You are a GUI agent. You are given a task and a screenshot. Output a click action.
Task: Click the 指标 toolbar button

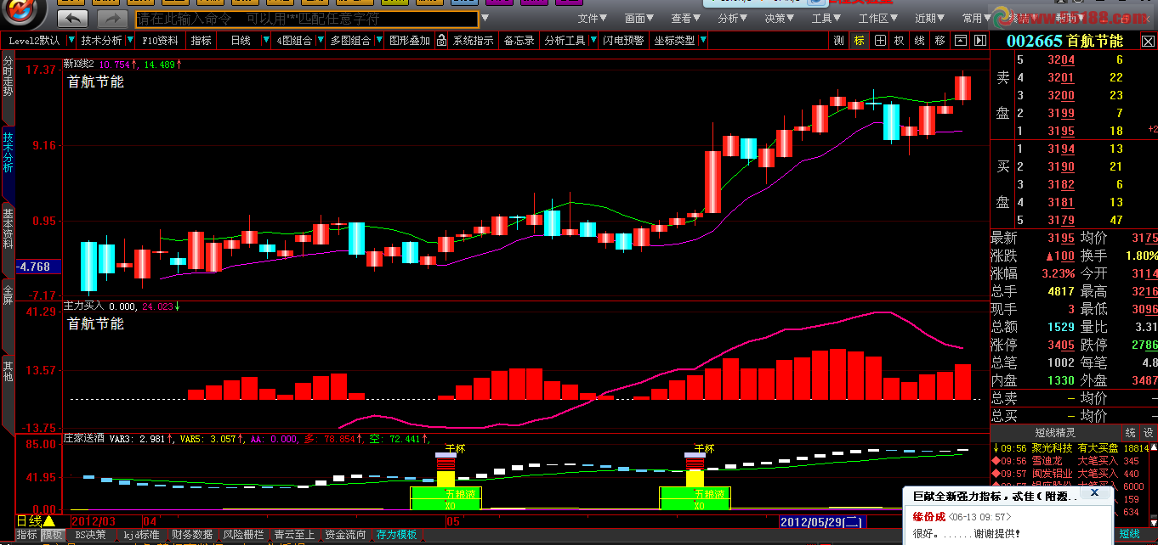point(202,40)
